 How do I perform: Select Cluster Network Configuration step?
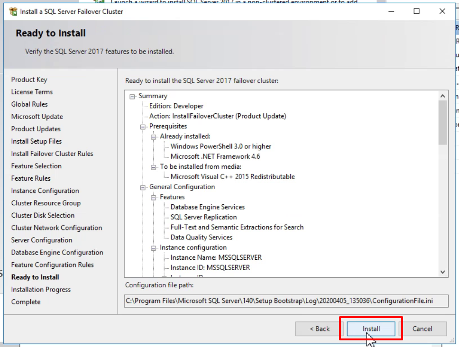(x=57, y=228)
